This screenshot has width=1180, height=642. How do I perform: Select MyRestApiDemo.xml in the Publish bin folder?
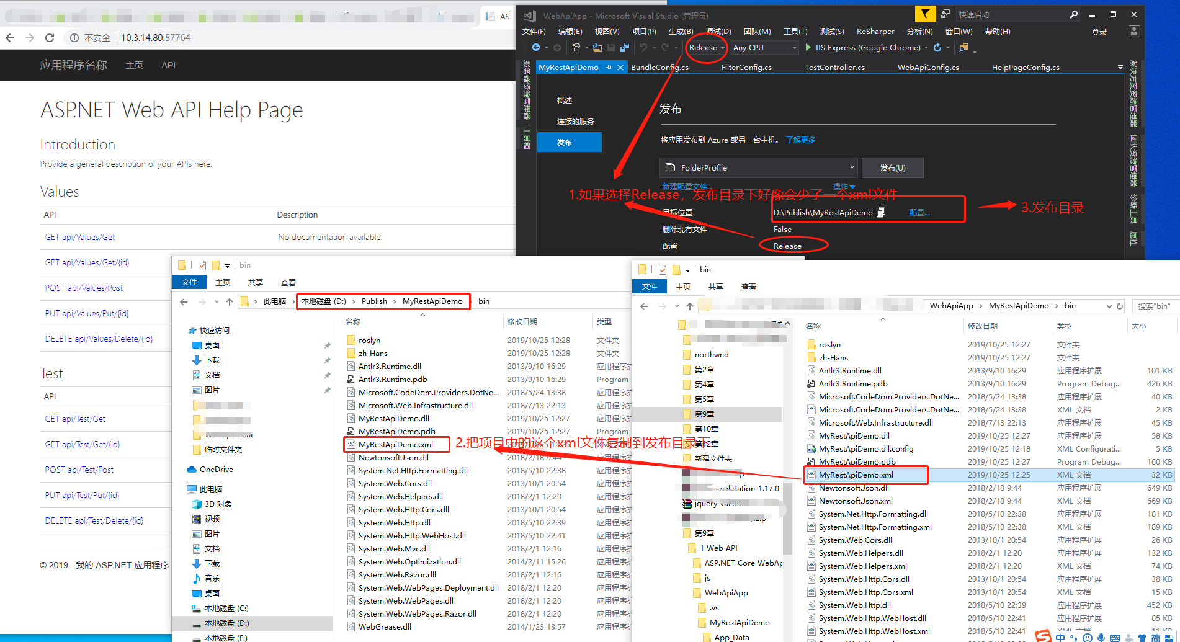pyautogui.click(x=396, y=444)
